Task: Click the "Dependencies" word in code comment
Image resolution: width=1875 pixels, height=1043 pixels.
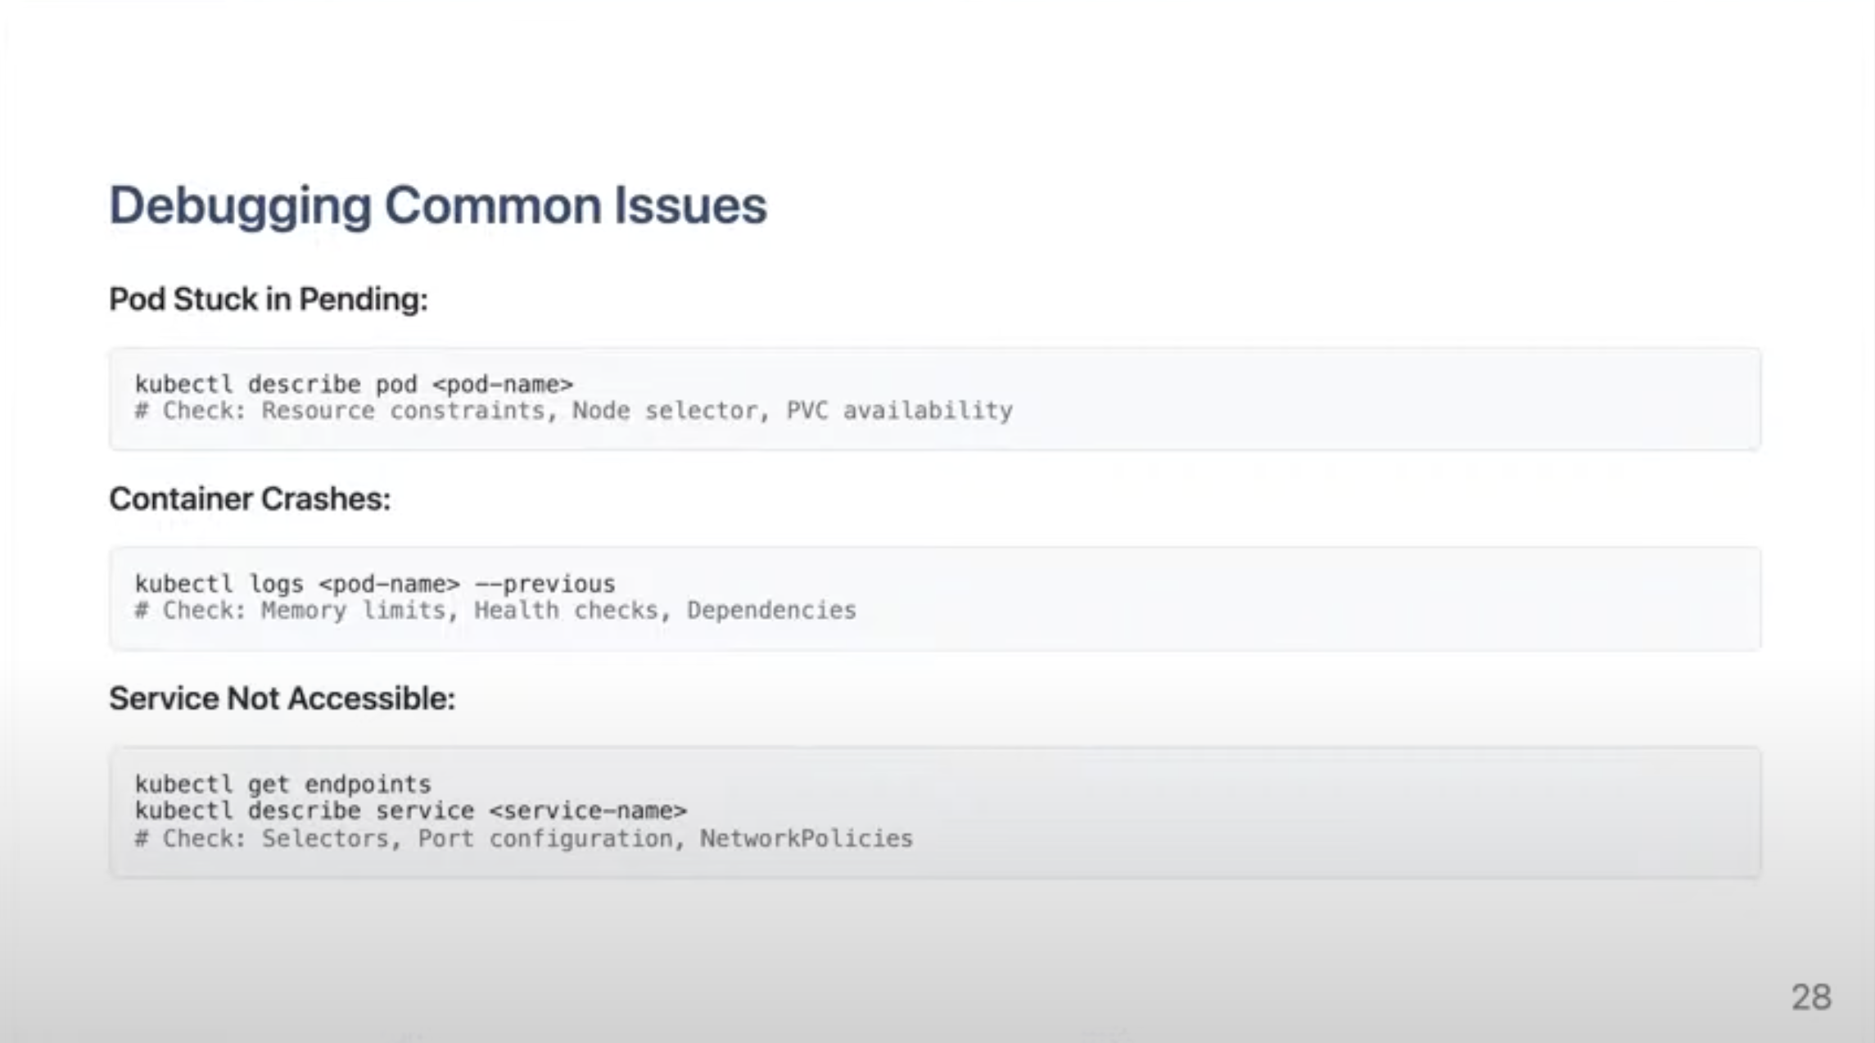Action: [771, 611]
